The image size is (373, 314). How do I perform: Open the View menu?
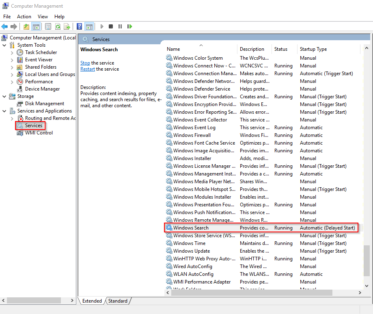(x=43, y=16)
